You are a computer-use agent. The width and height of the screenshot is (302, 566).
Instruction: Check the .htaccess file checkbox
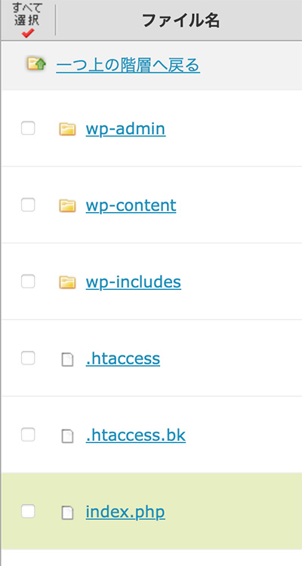tap(28, 358)
